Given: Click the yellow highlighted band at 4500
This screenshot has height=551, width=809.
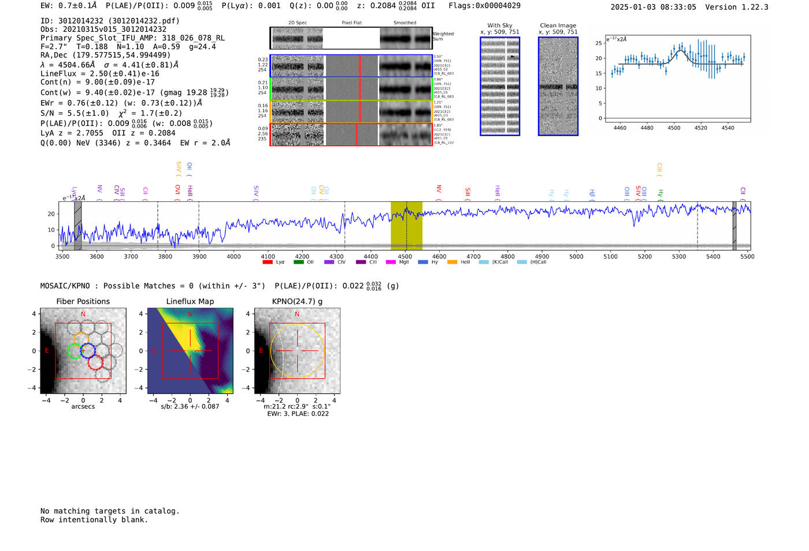Looking at the screenshot, I should coord(406,226).
